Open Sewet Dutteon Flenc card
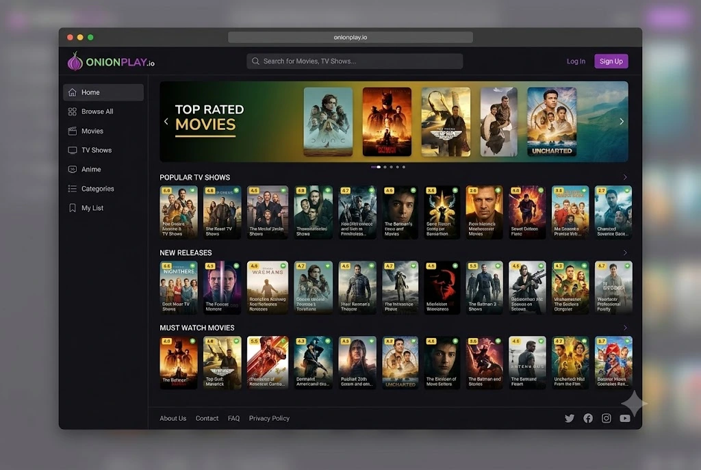 click(x=528, y=212)
